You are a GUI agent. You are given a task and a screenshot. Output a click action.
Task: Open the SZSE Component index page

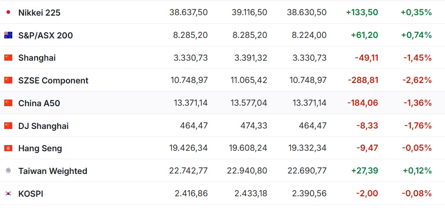(54, 81)
